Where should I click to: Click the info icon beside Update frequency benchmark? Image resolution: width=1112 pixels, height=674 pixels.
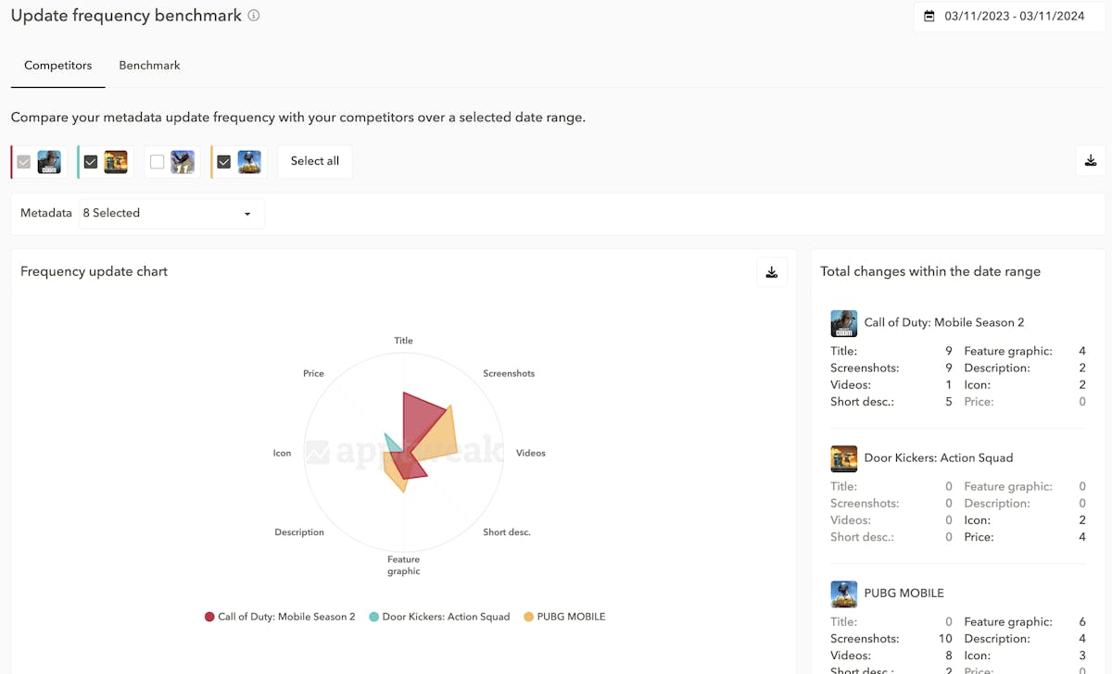254,16
